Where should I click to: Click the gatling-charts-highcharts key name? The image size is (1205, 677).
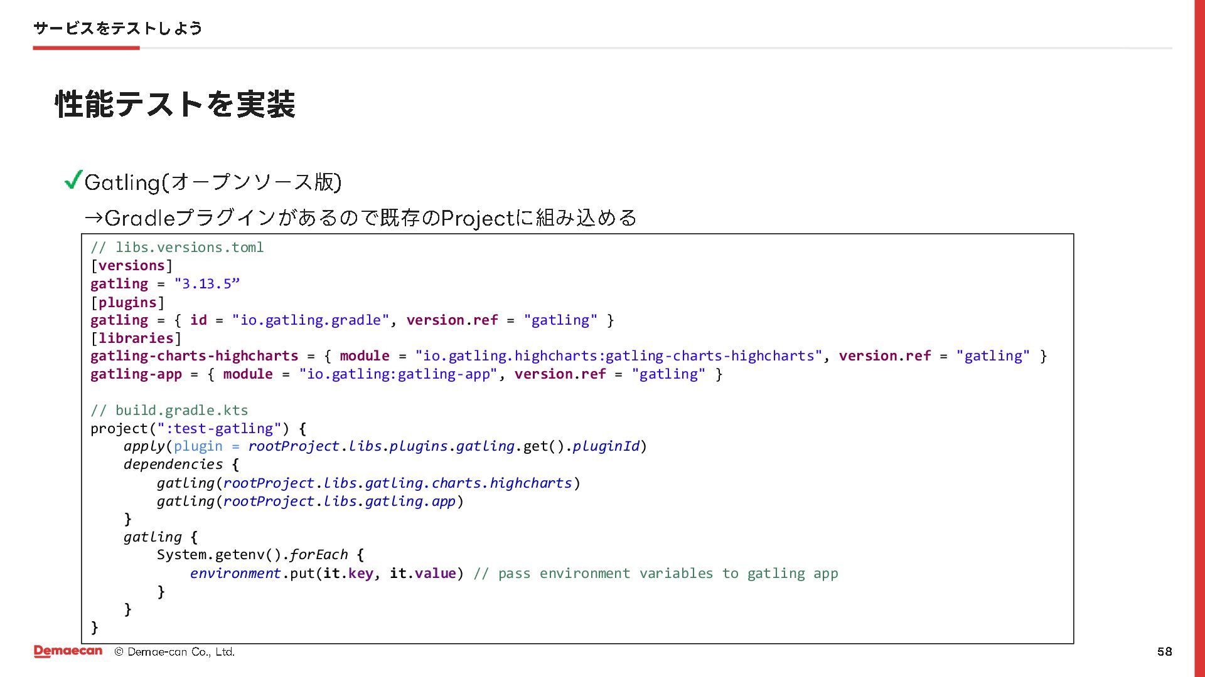point(194,356)
